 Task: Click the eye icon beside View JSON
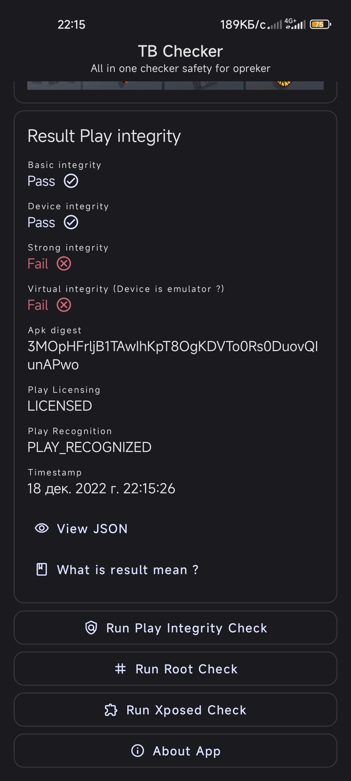click(42, 528)
